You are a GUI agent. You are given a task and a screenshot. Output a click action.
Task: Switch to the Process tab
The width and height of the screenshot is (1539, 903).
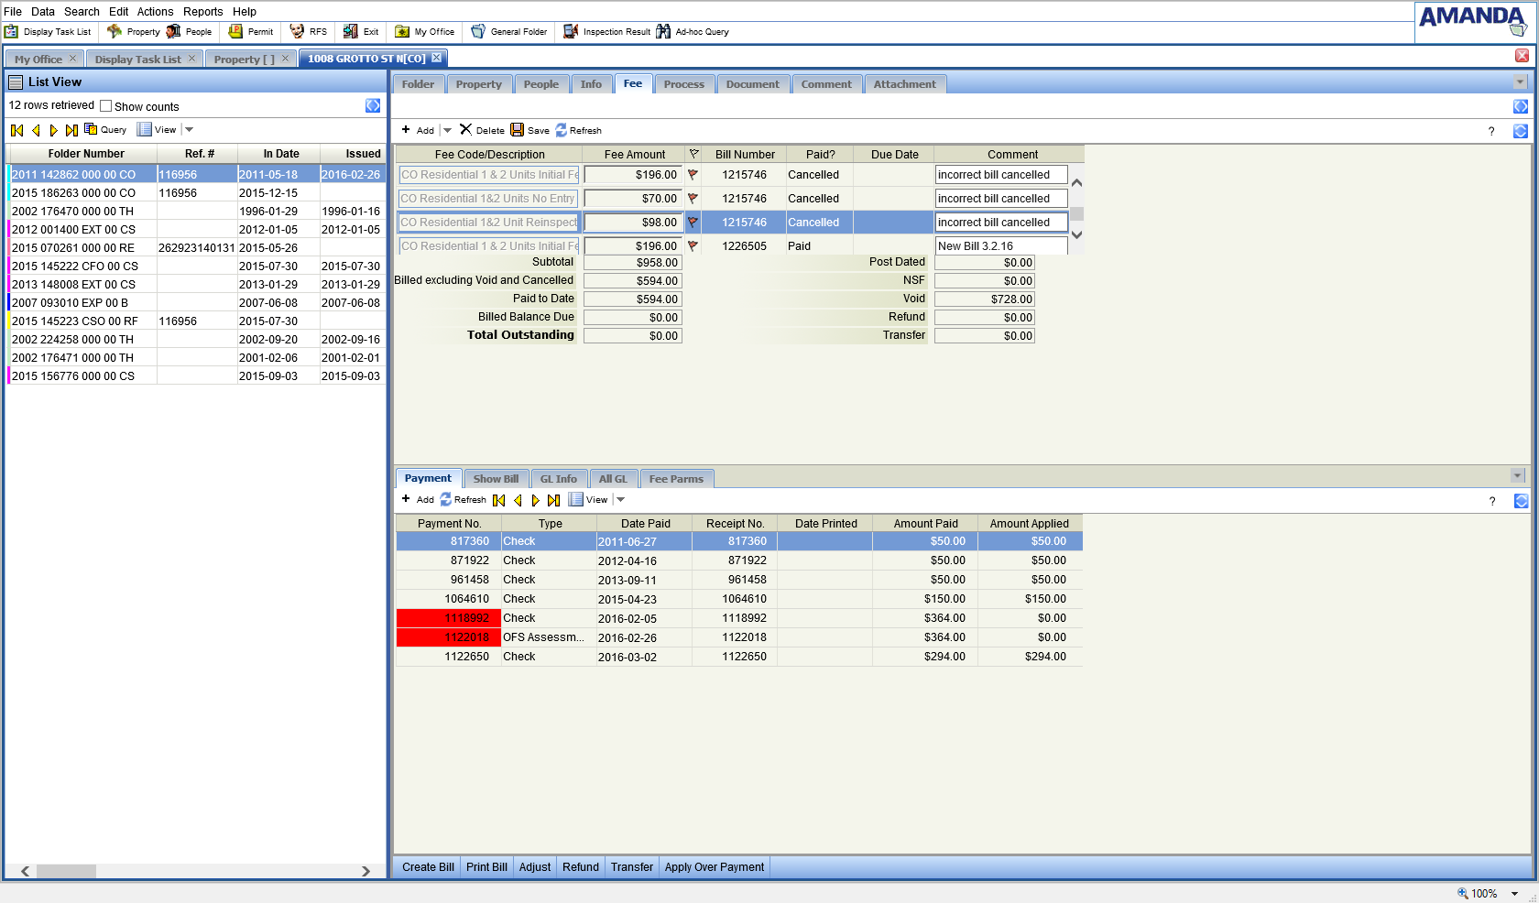coord(683,84)
